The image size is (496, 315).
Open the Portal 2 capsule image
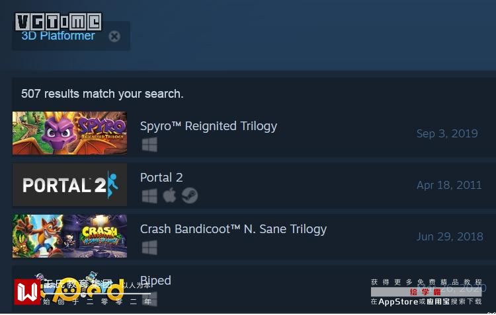(x=69, y=184)
